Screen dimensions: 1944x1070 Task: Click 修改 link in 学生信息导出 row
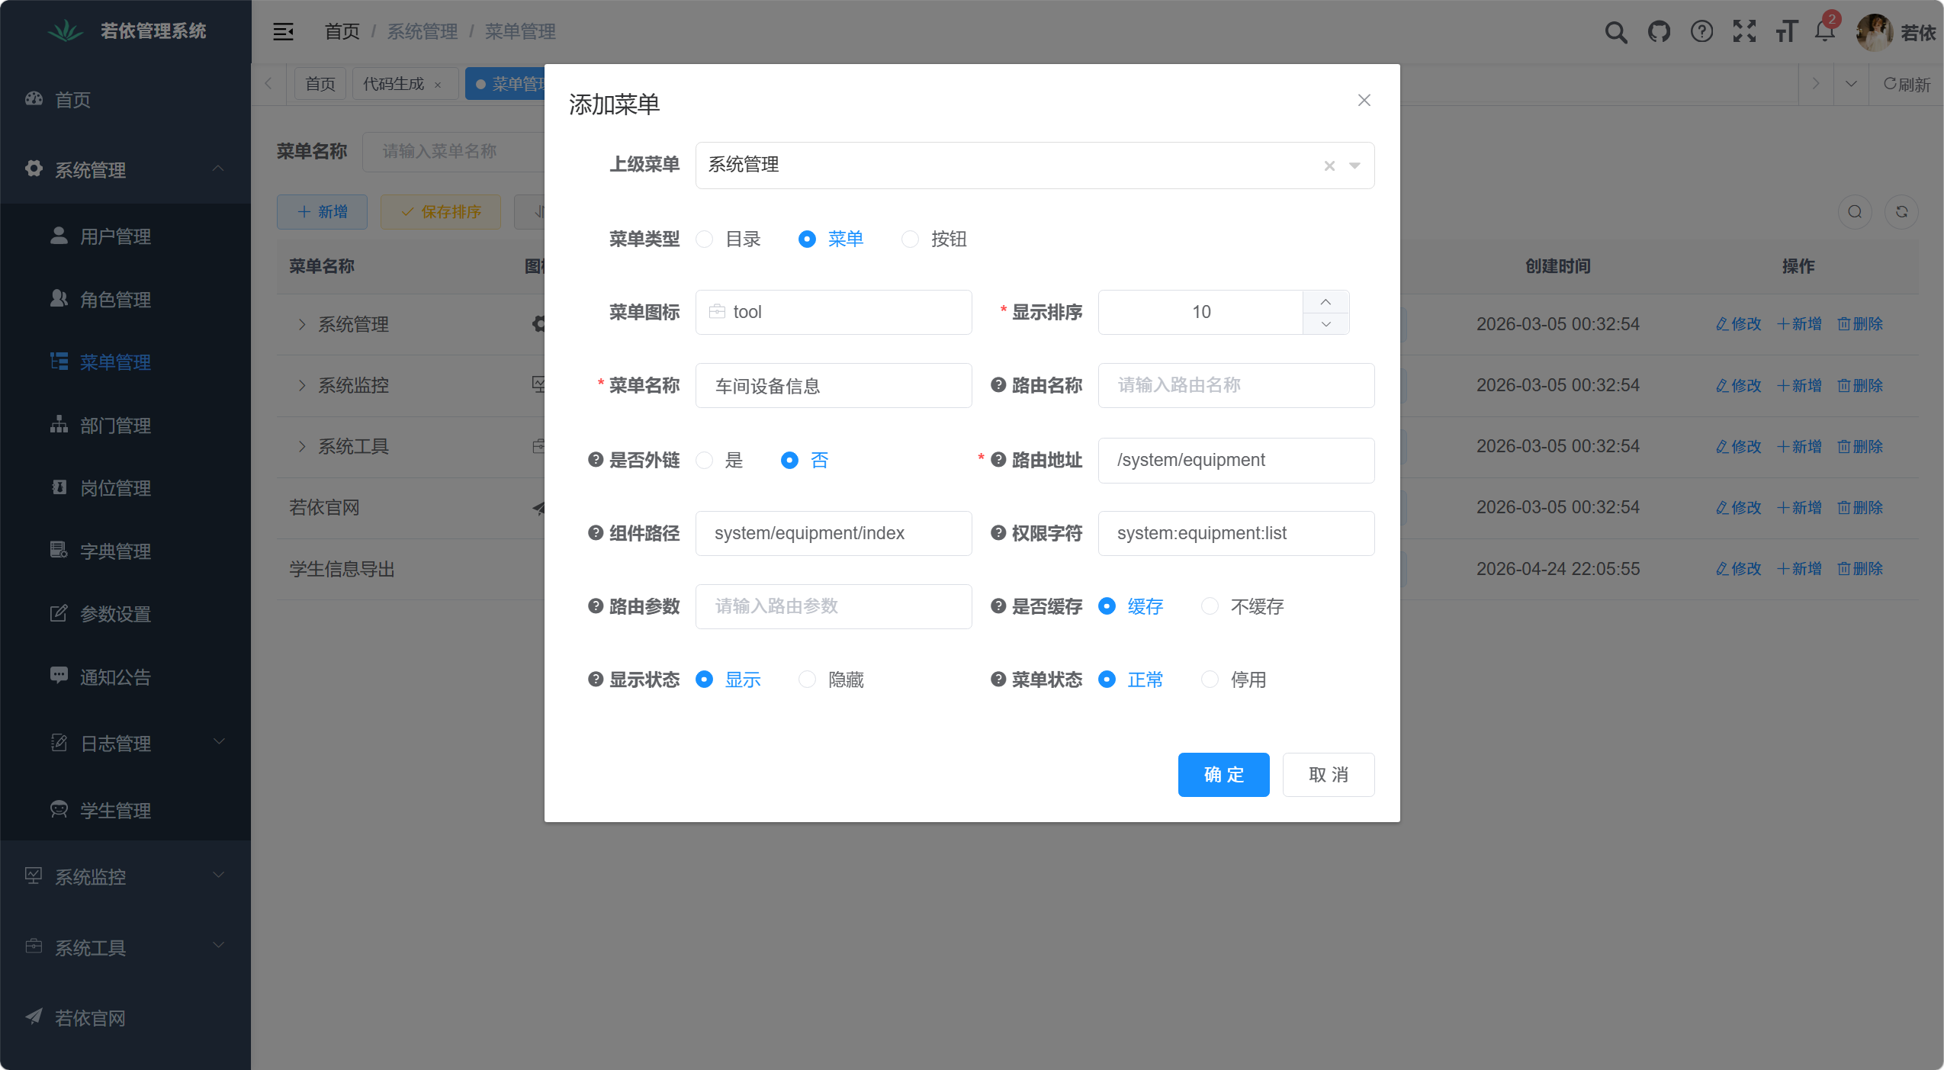pos(1738,569)
